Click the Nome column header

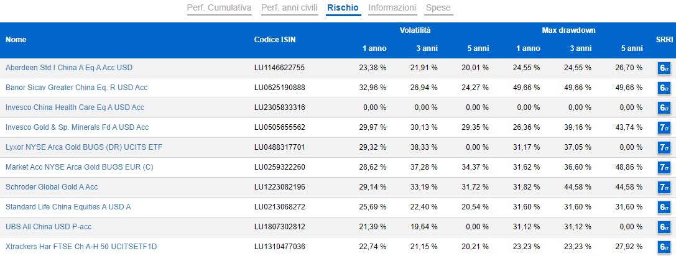point(16,40)
